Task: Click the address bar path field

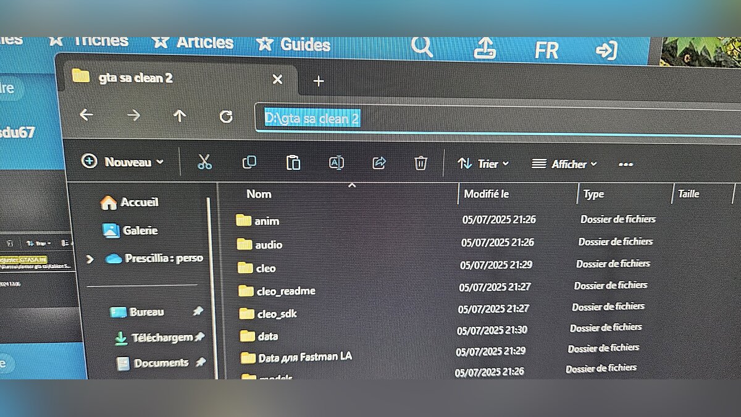Action: 494,118
